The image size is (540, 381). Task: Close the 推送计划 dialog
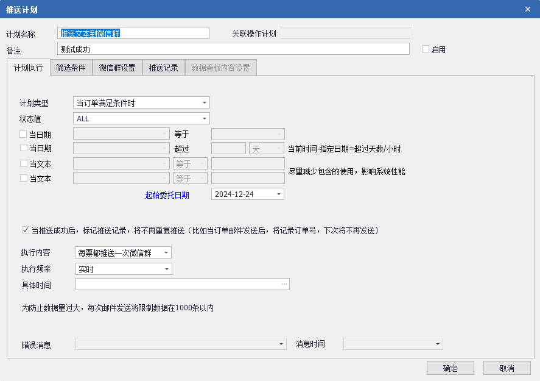click(x=528, y=9)
